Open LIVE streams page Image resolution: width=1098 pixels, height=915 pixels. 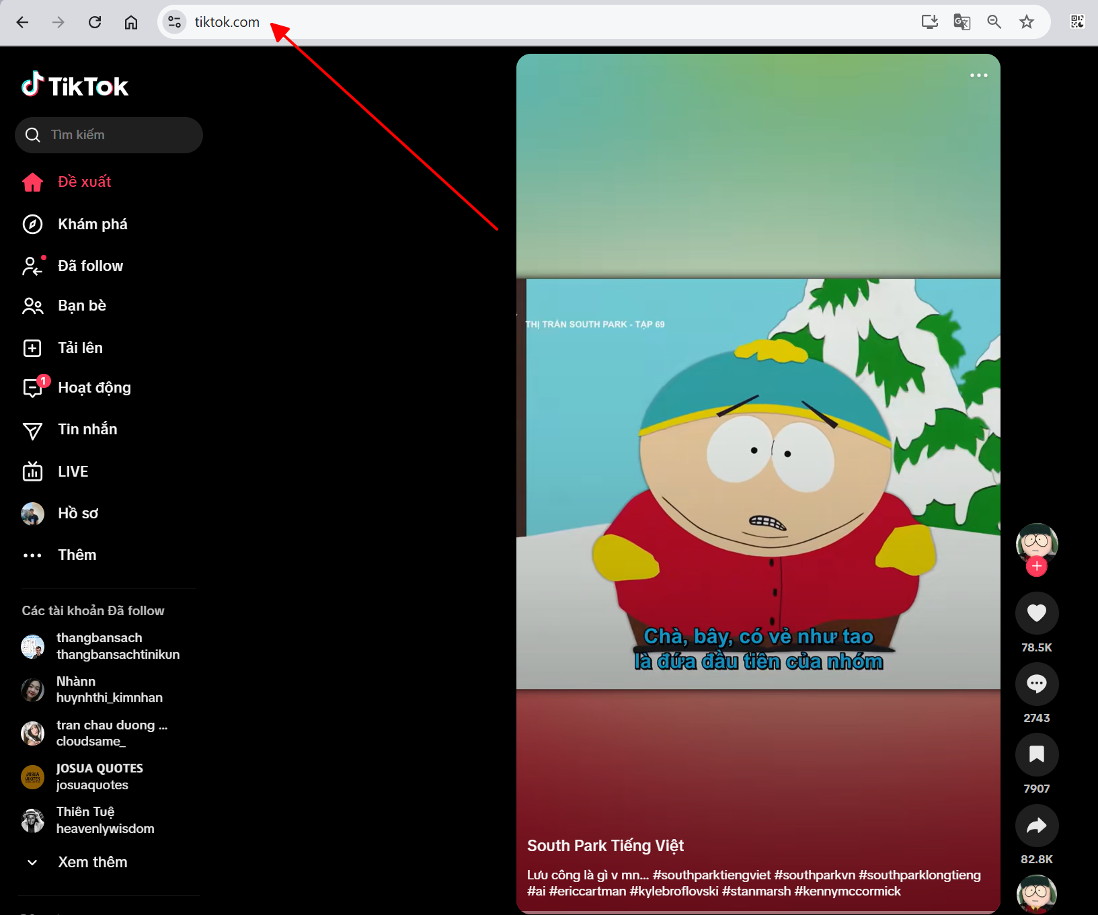73,472
